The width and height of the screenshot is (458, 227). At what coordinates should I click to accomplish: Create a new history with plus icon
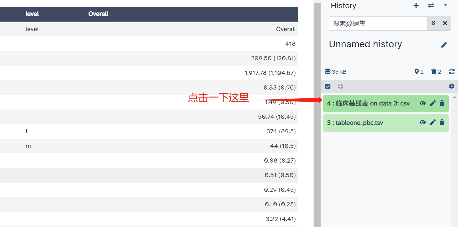tap(416, 5)
